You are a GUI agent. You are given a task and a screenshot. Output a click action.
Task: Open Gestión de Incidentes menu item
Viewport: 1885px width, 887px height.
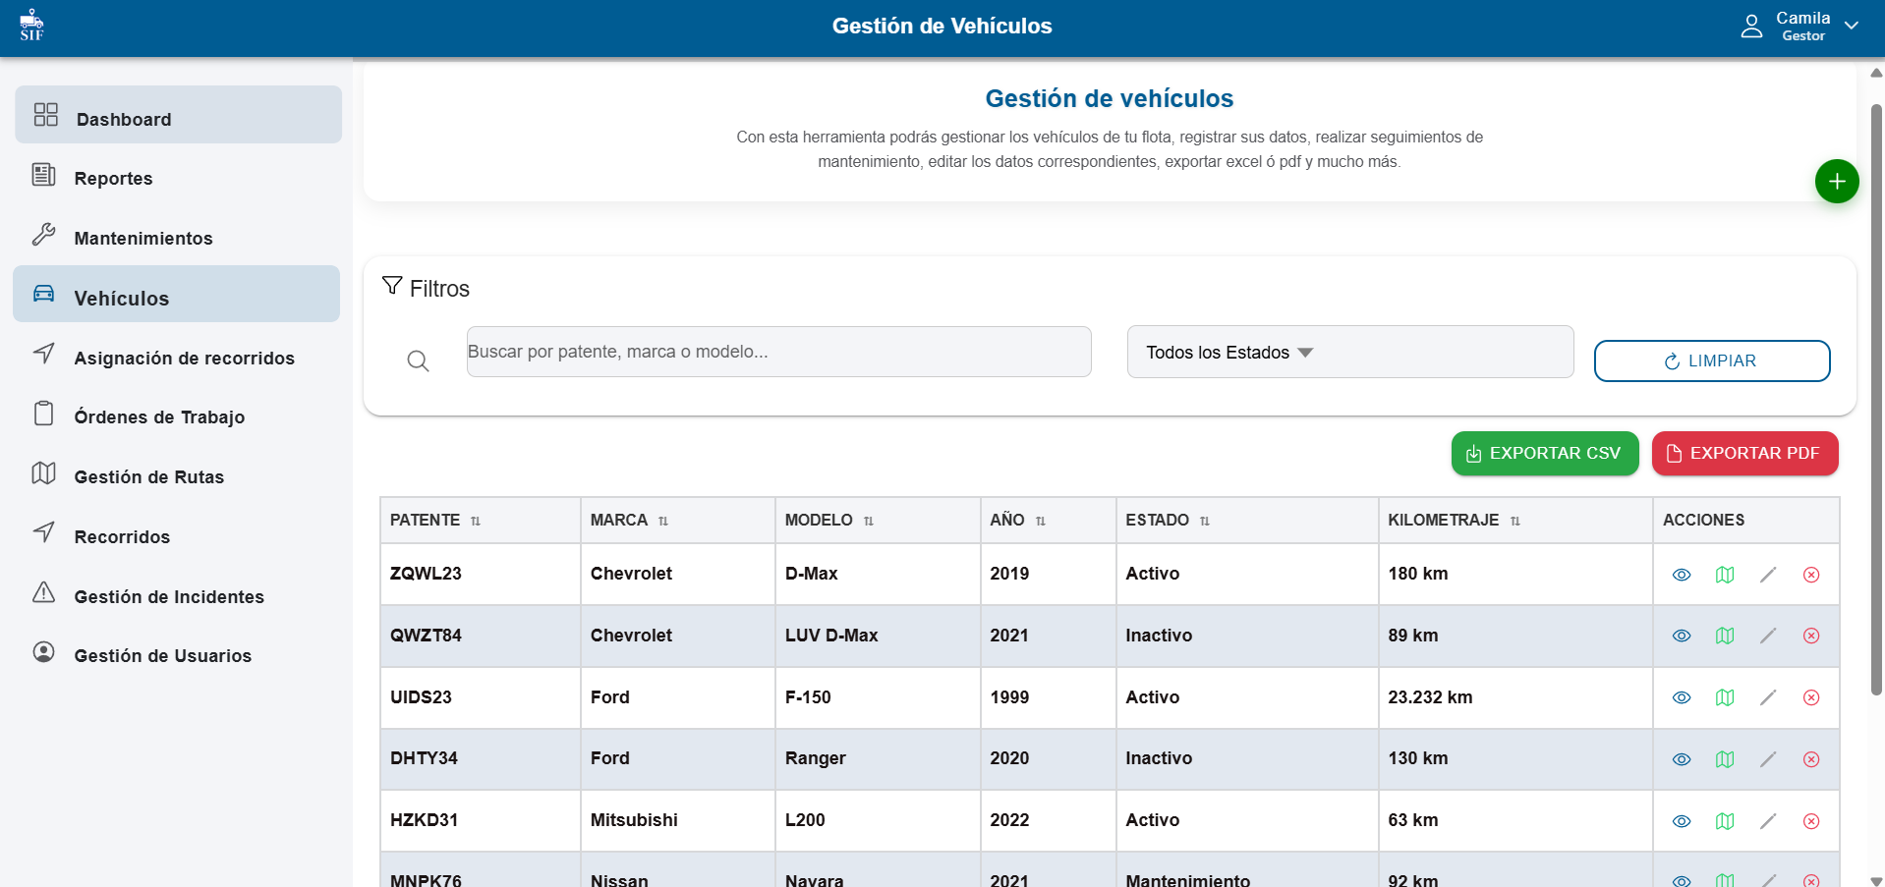point(169,597)
